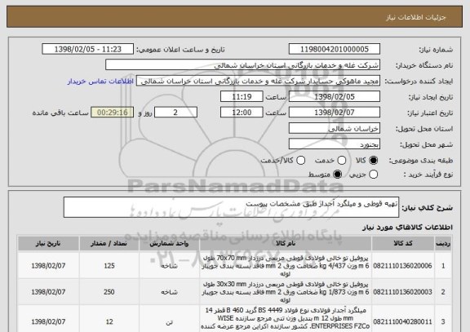The image size is (470, 332).
Task: Click the countdown timer 00:29:16
Action: coord(113,113)
